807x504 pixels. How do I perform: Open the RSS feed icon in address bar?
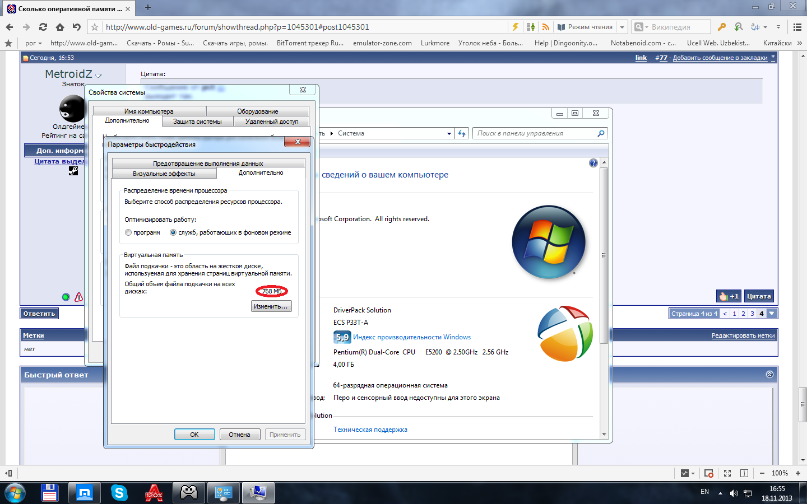pyautogui.click(x=545, y=27)
